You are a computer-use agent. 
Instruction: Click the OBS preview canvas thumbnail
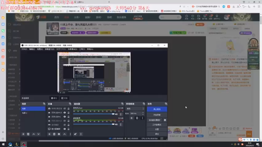click(x=94, y=72)
